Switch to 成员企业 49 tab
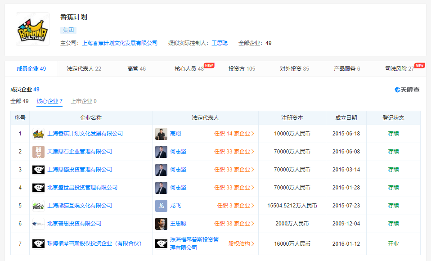This screenshot has width=431, height=261. coord(31,69)
